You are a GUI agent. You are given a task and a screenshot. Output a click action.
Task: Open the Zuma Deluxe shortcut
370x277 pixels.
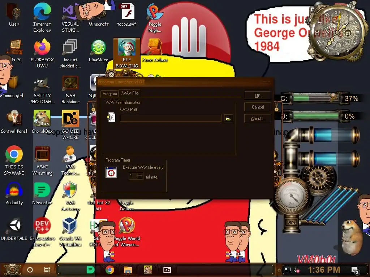click(x=155, y=50)
